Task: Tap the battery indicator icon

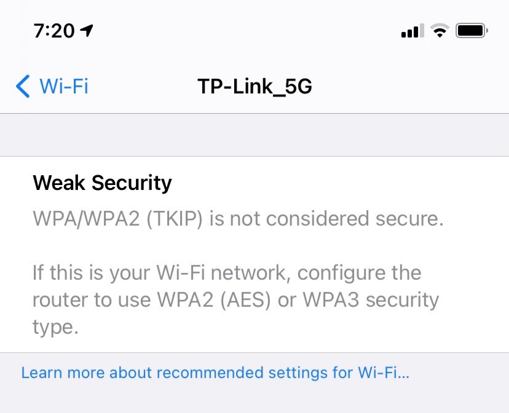Action: click(472, 31)
